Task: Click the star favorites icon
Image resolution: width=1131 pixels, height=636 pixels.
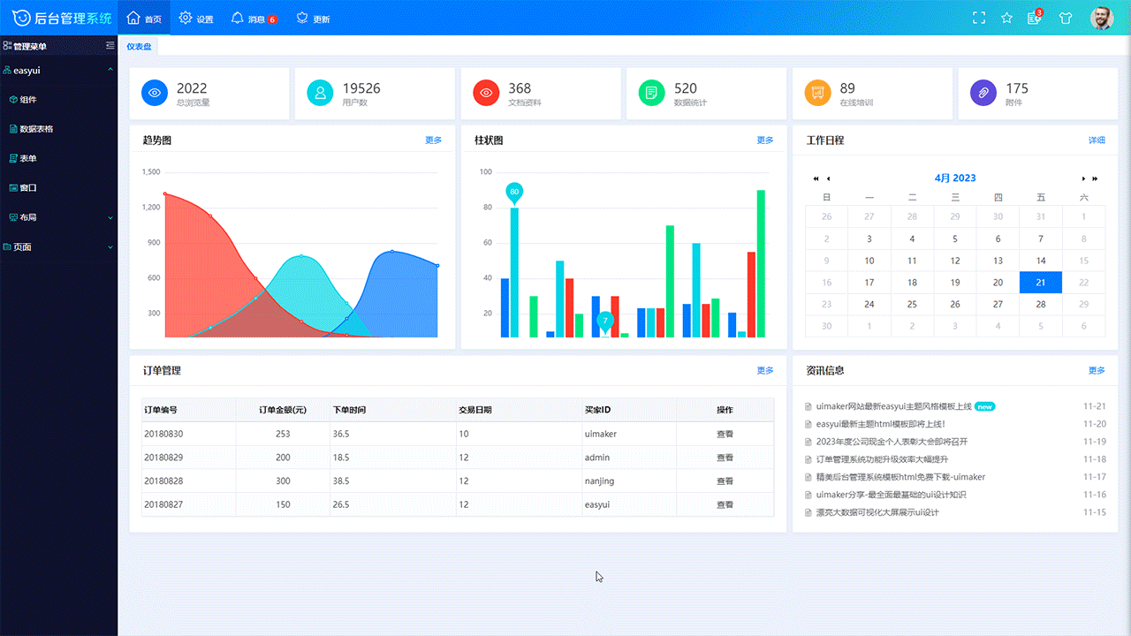Action: [x=1006, y=16]
